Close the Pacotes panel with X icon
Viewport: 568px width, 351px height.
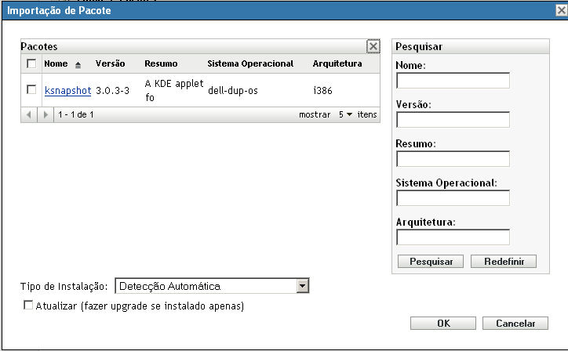tap(373, 46)
